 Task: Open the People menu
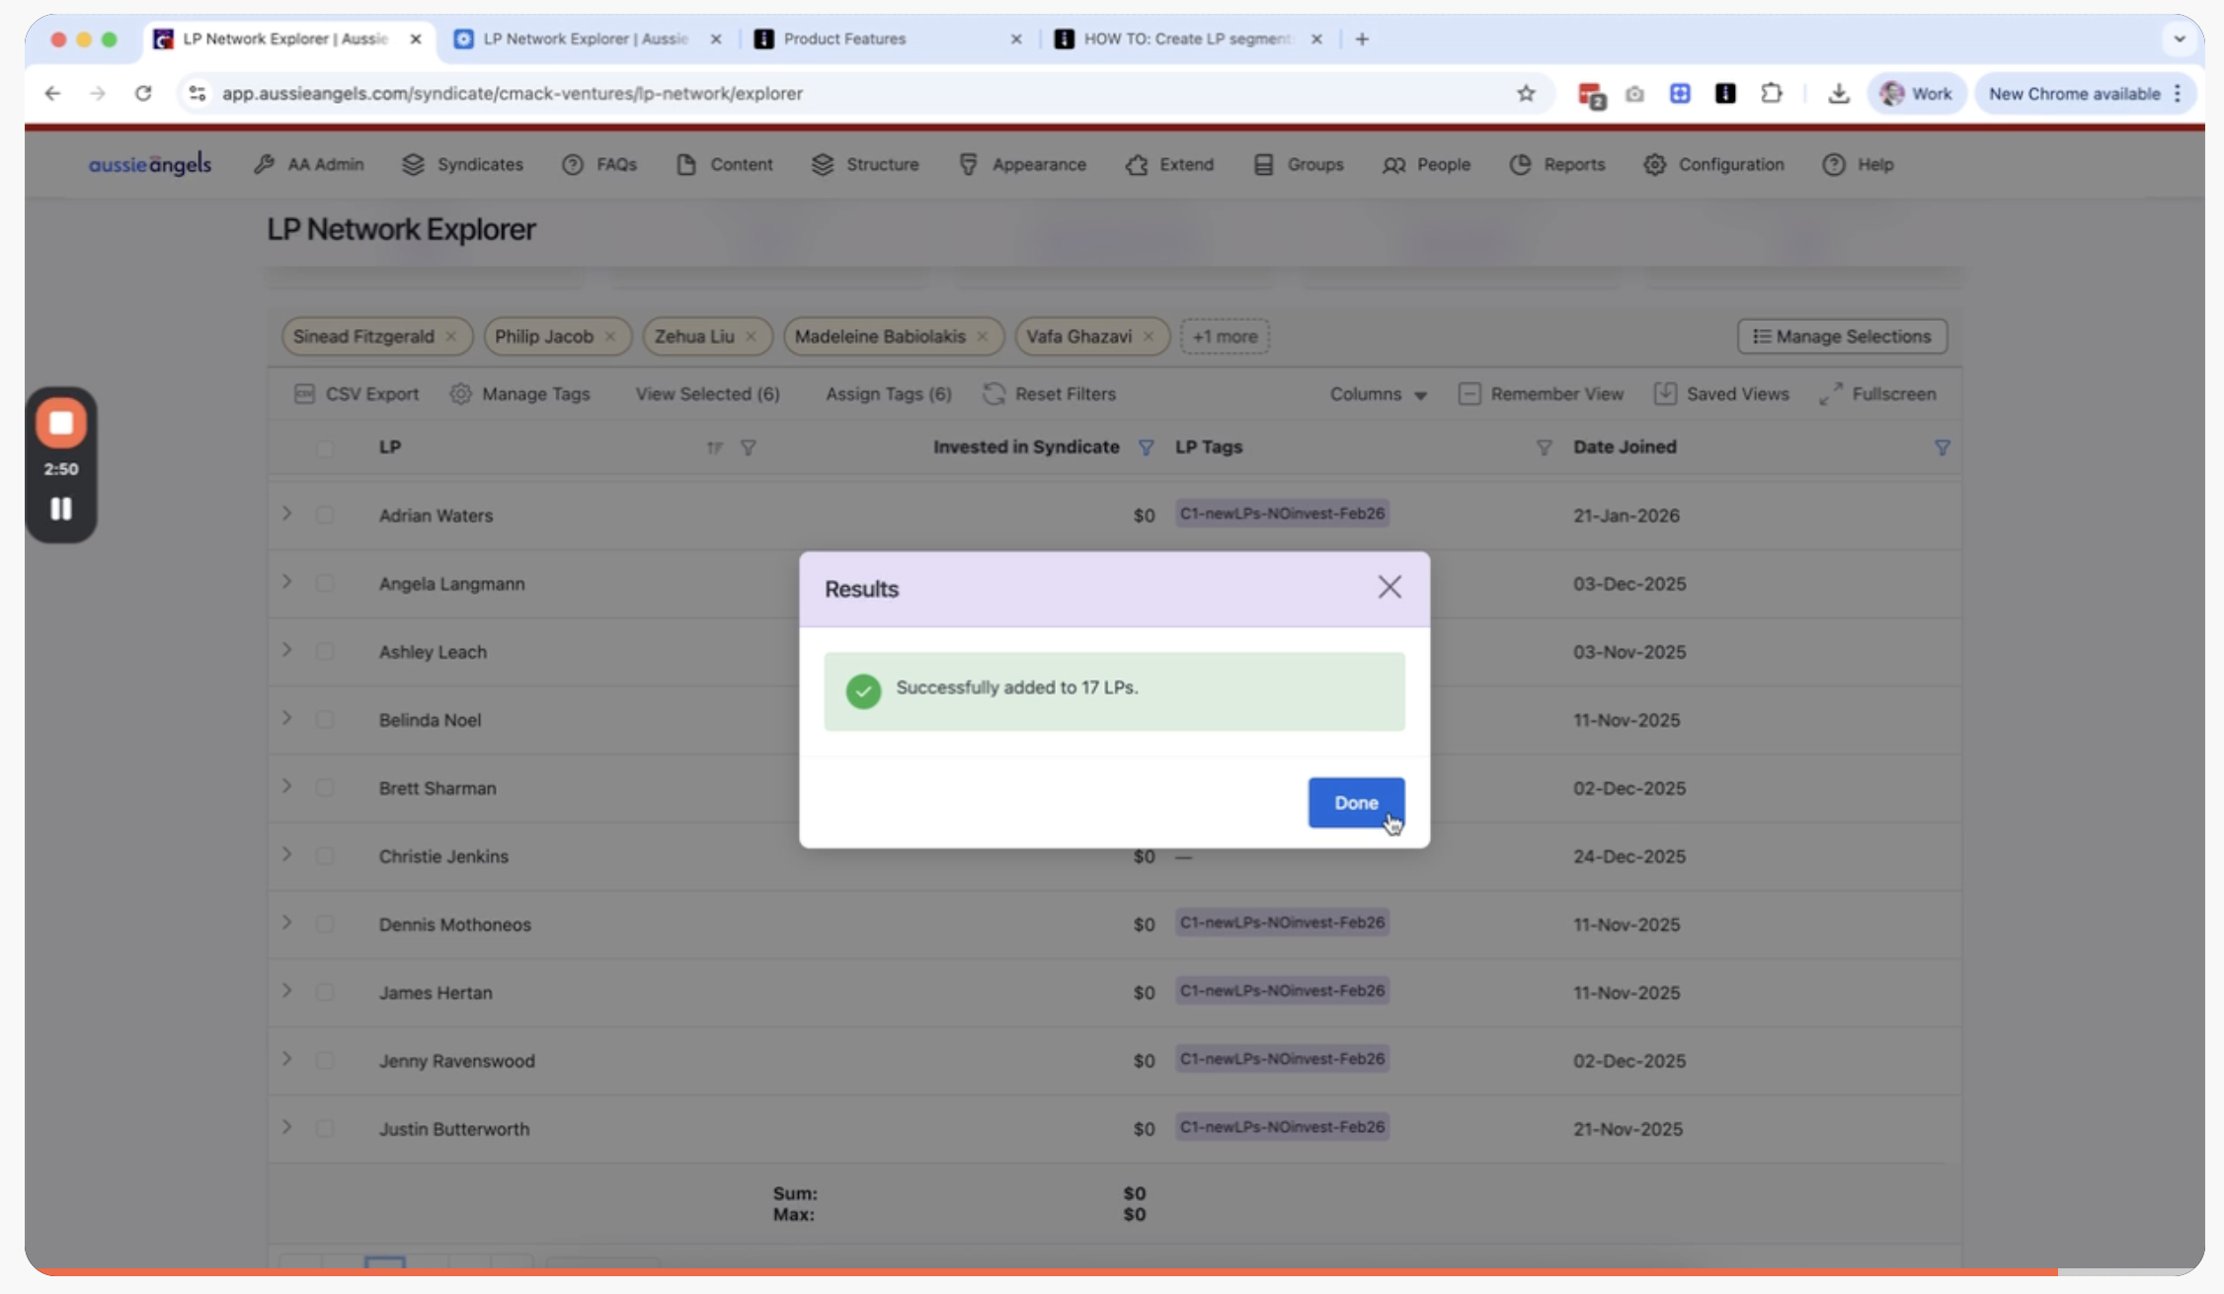[1427, 164]
